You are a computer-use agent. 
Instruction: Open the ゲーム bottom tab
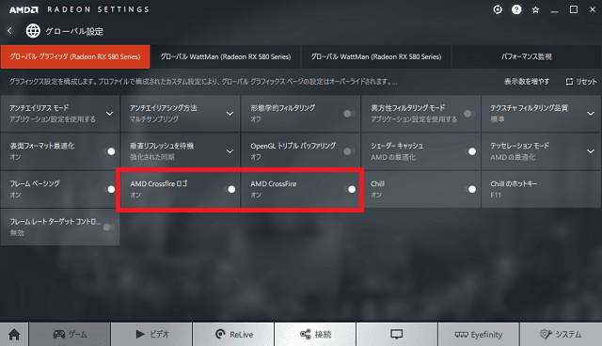[x=70, y=335]
